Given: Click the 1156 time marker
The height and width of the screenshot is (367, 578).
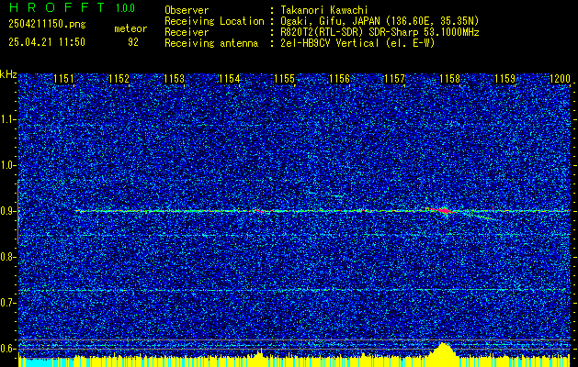Looking at the screenshot, I should click(x=339, y=79).
